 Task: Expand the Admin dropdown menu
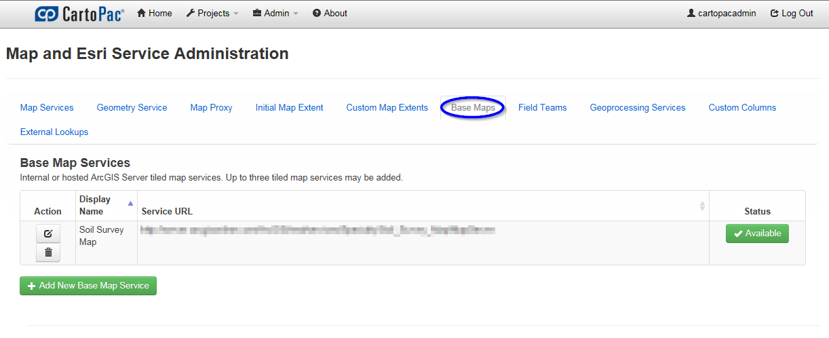pos(275,14)
